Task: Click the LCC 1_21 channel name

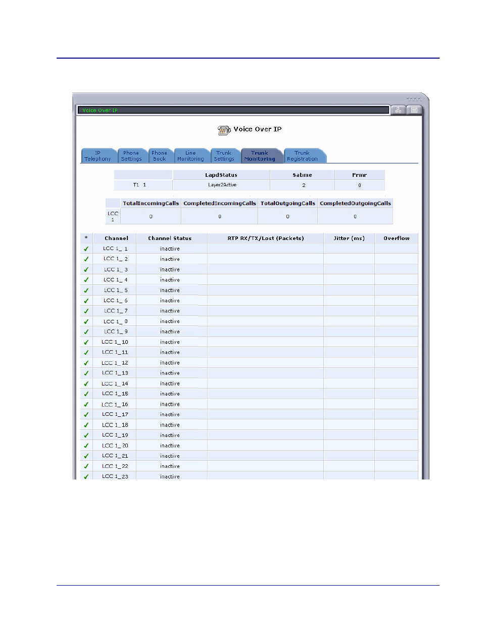Action: click(x=115, y=456)
